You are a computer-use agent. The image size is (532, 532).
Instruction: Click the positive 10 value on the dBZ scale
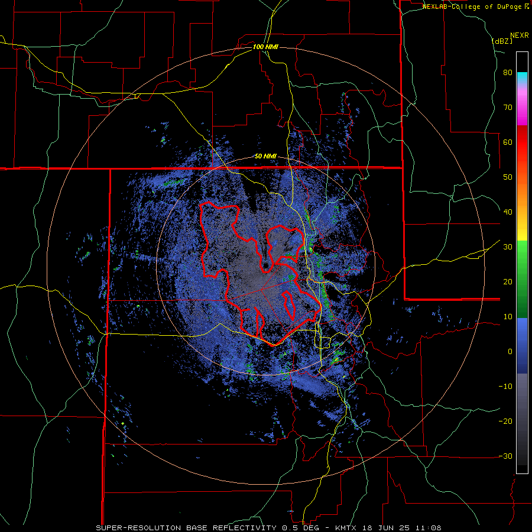pyautogui.click(x=508, y=317)
